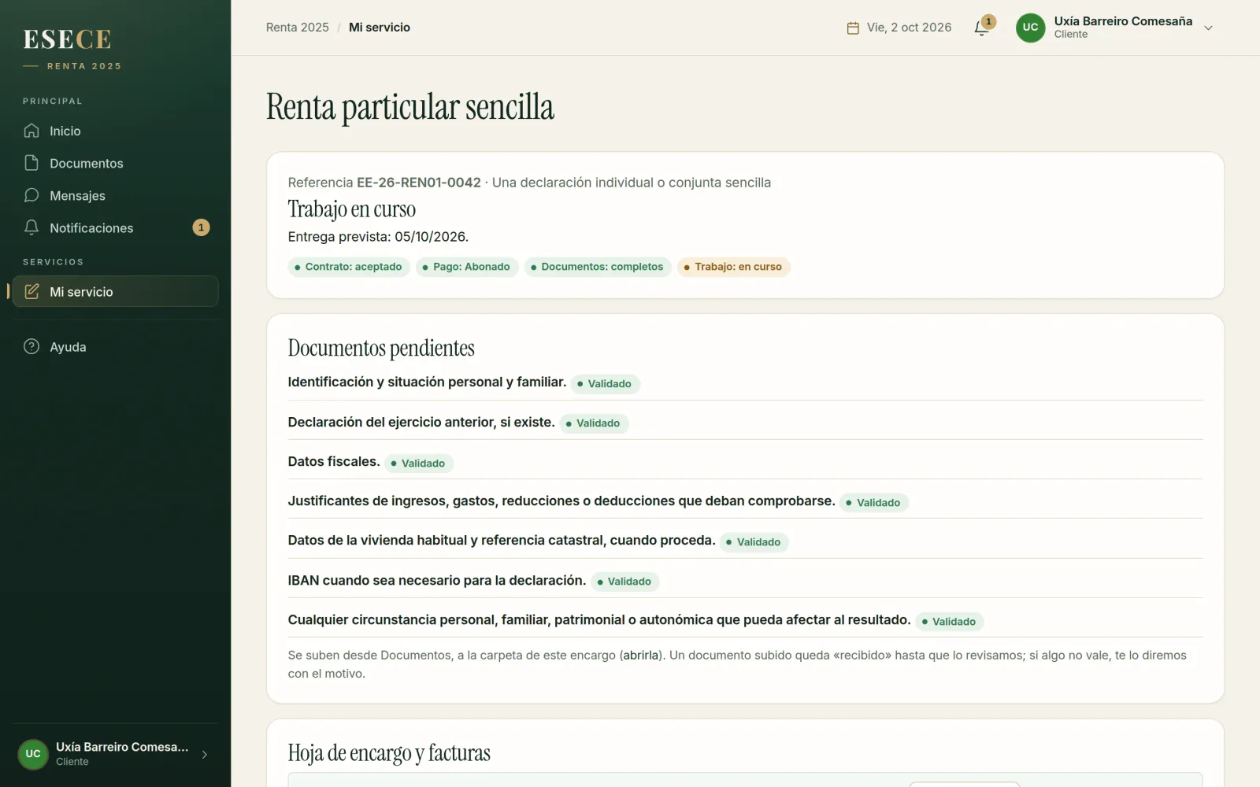
Task: Open Documentos from the sidebar
Action: point(115,163)
